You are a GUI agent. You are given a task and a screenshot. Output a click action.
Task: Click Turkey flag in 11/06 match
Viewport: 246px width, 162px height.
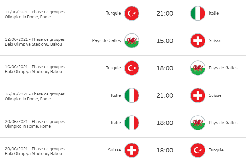(132, 13)
